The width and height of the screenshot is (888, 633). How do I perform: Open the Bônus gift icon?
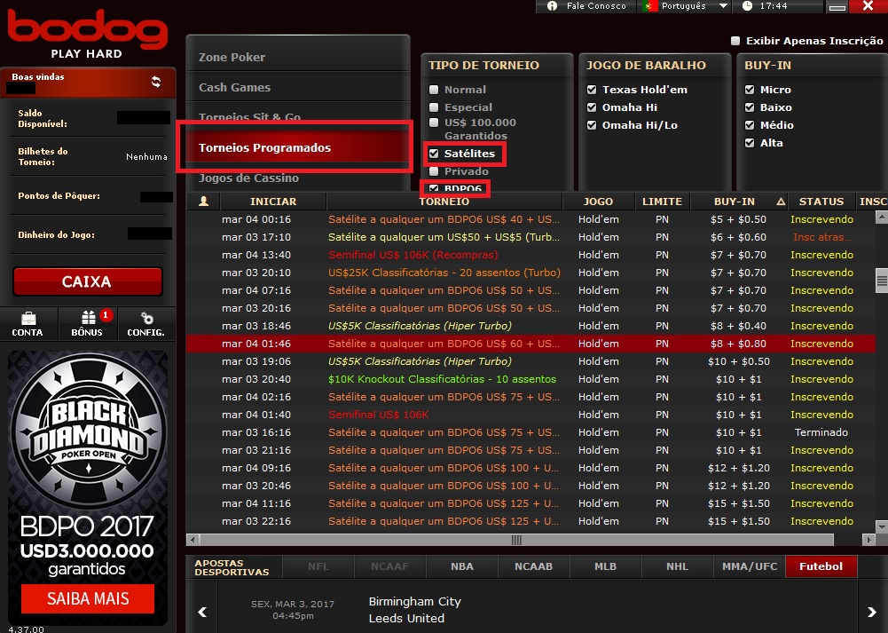coord(89,317)
